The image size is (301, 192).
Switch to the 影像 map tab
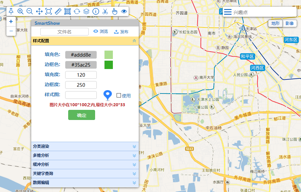290,23
